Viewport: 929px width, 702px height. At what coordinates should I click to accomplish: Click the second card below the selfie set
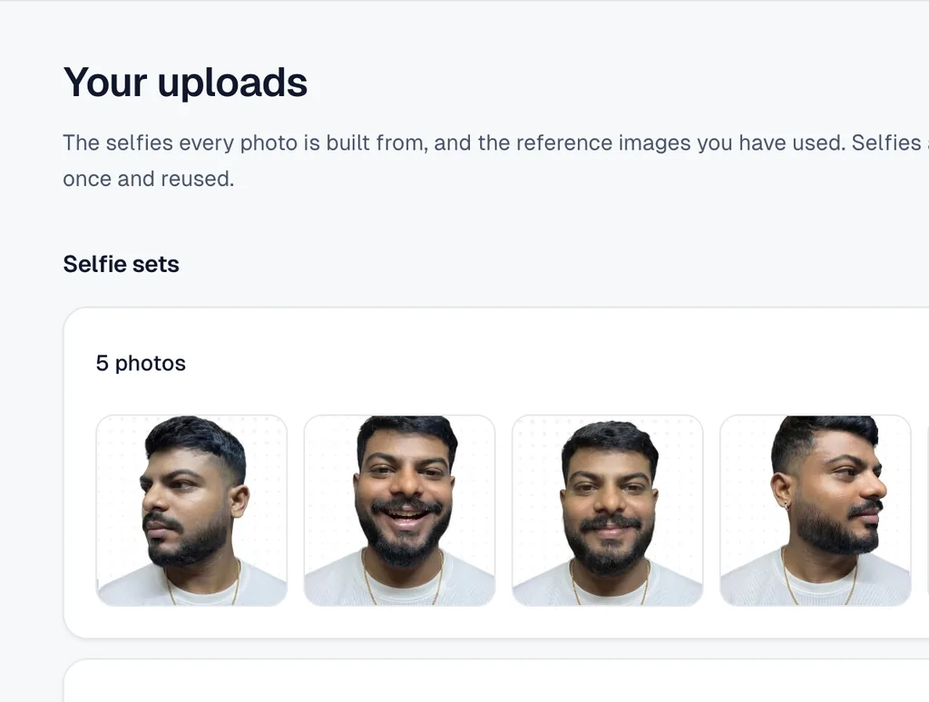pos(496,680)
